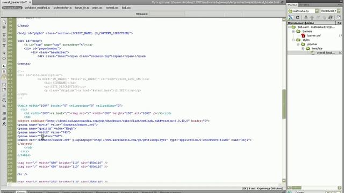Open the Files panel options menu

click(340, 5)
